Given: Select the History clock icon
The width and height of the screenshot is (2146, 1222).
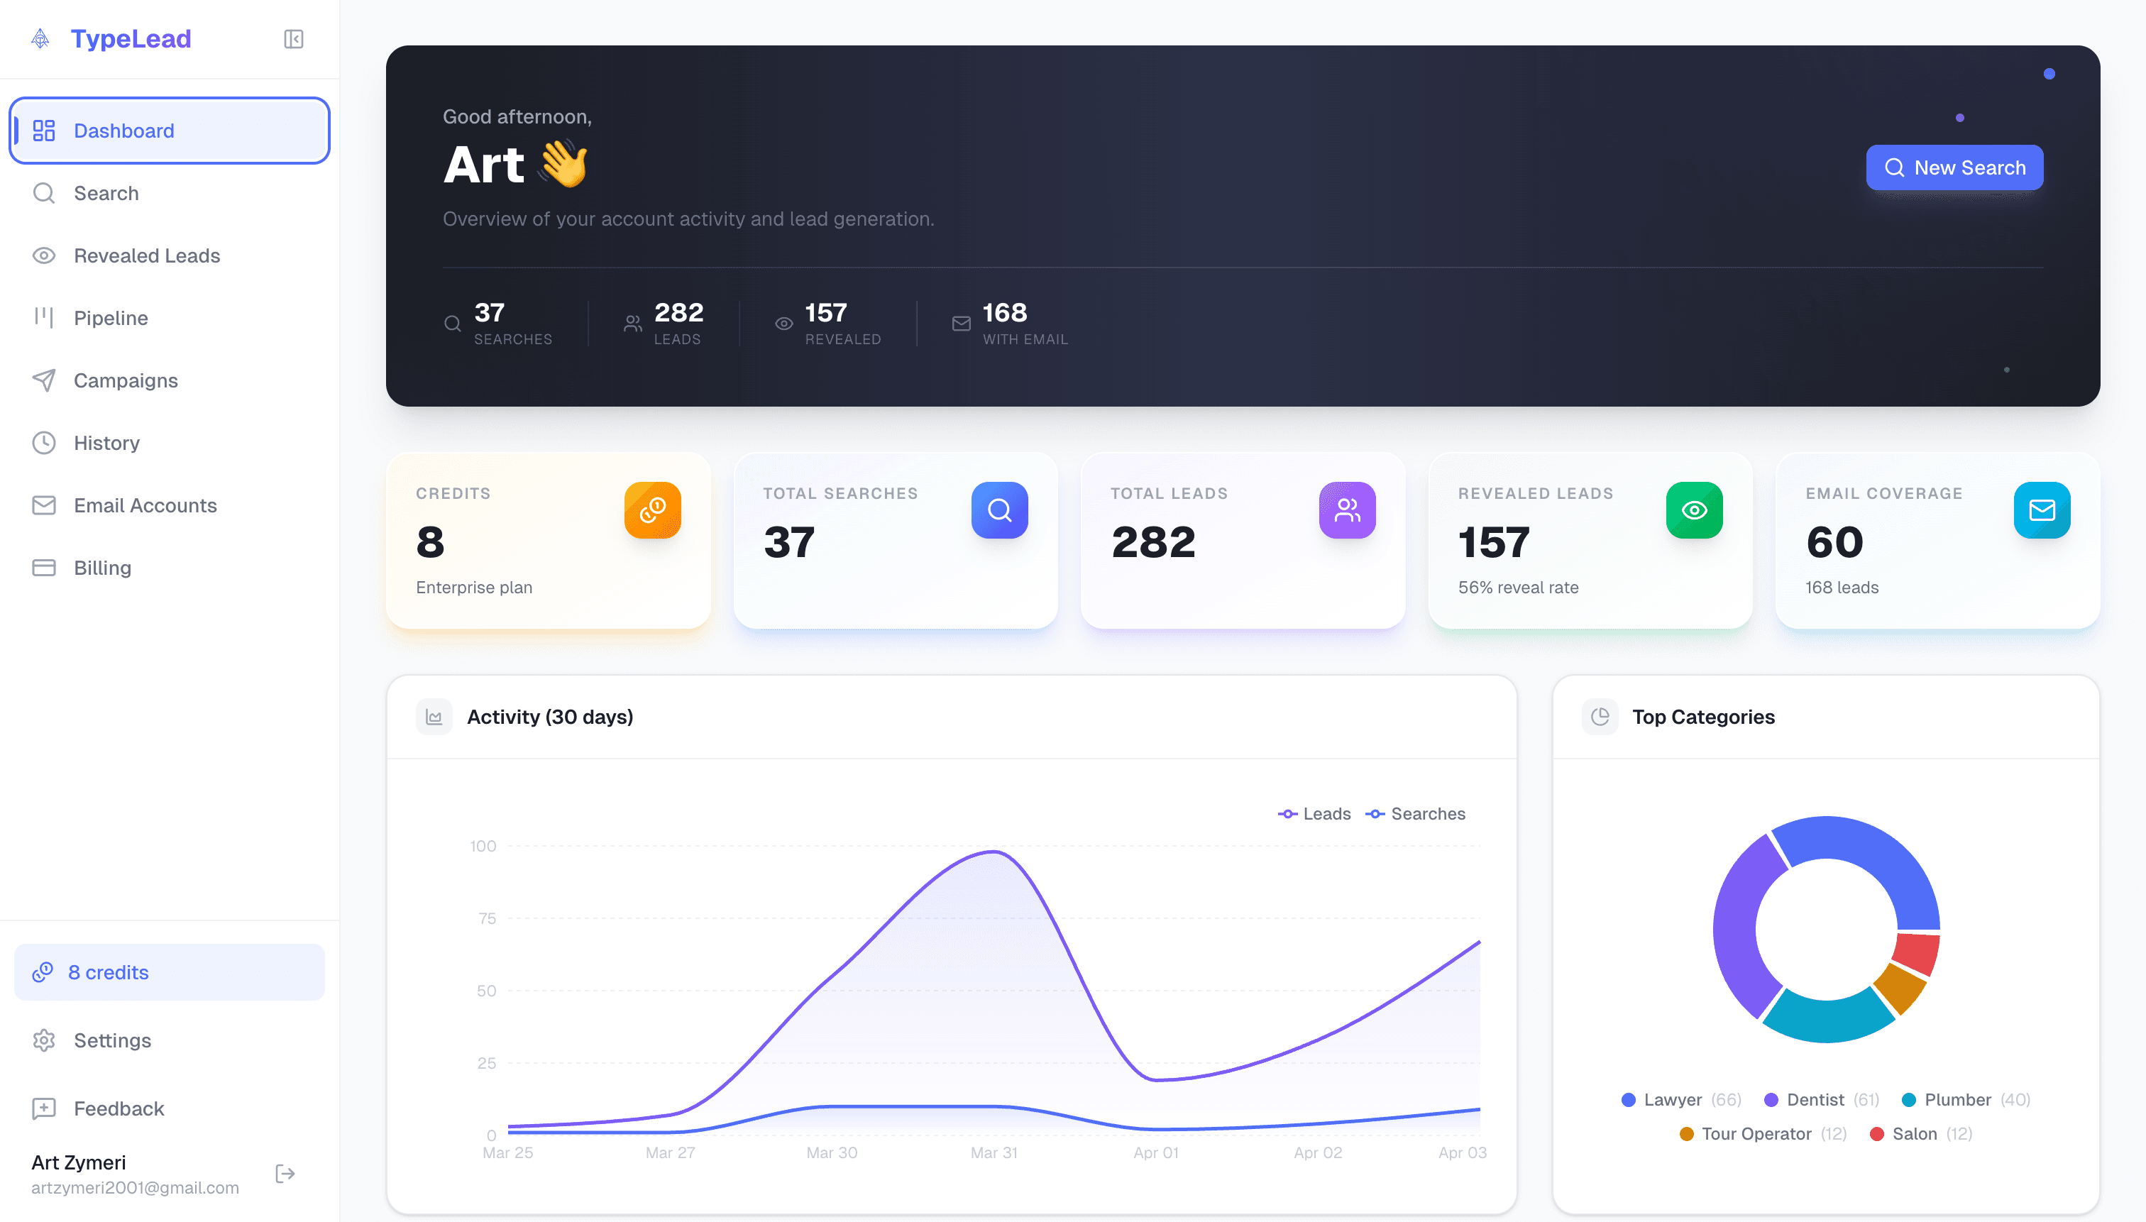Looking at the screenshot, I should pyautogui.click(x=43, y=442).
